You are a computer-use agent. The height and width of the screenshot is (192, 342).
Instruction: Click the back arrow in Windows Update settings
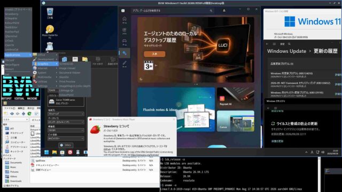click(267, 44)
